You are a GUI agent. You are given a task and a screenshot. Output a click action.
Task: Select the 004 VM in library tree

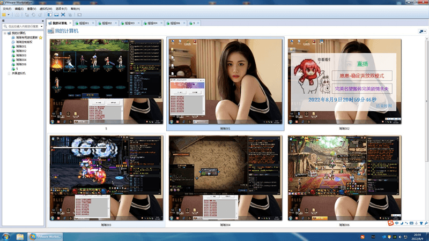[x=21, y=60]
